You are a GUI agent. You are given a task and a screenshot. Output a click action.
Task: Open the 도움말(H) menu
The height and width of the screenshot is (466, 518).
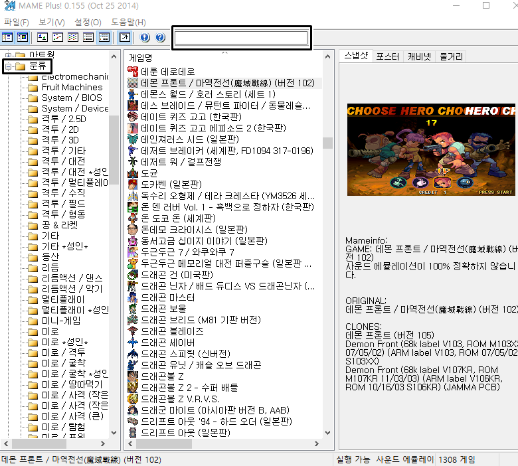pyautogui.click(x=128, y=22)
